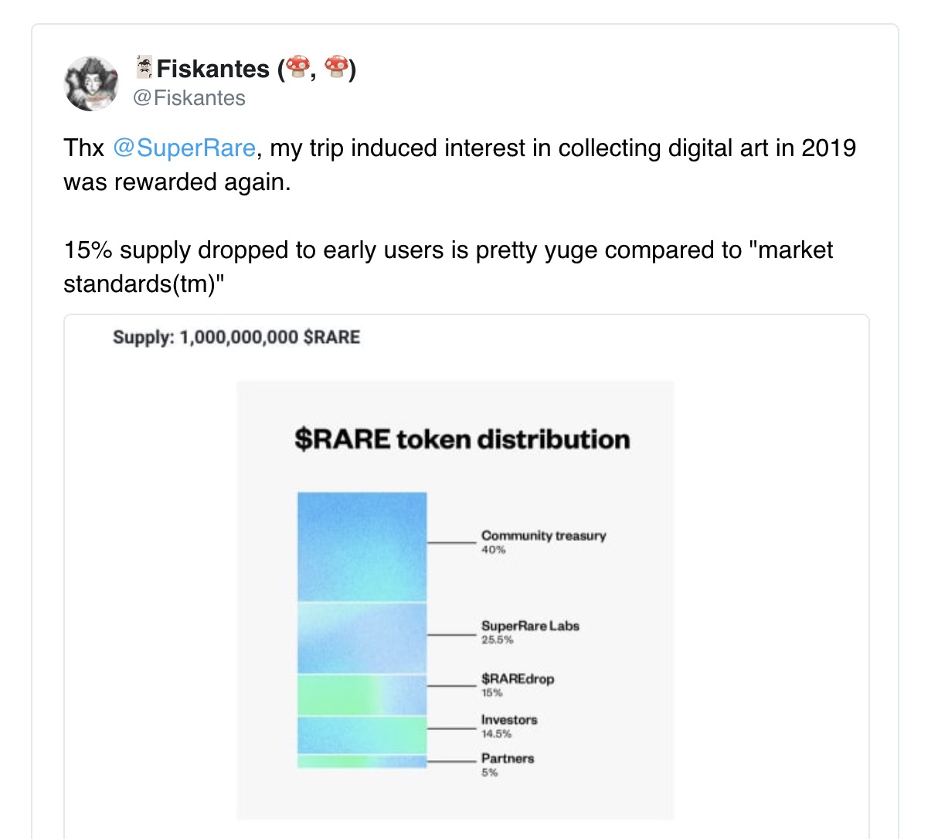Click the Community treasury 40% bar segment
The height and width of the screenshot is (839, 938).
[362, 547]
